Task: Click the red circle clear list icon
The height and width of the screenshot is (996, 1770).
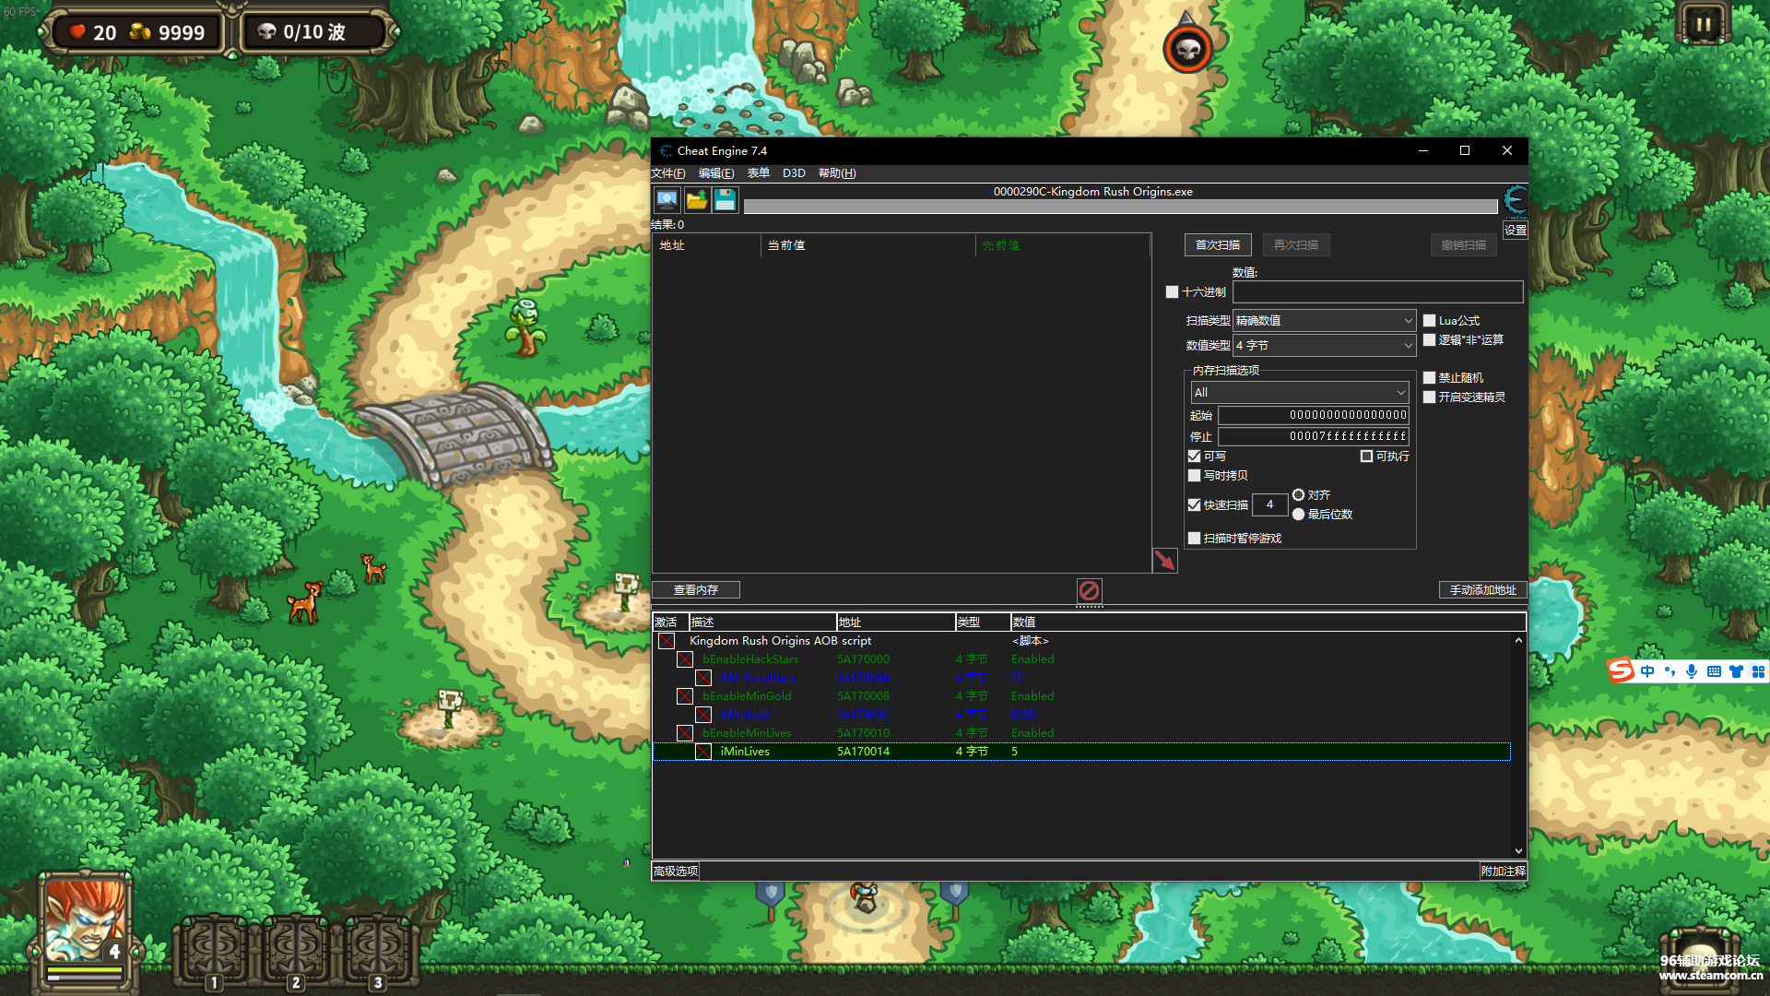Action: [1089, 590]
